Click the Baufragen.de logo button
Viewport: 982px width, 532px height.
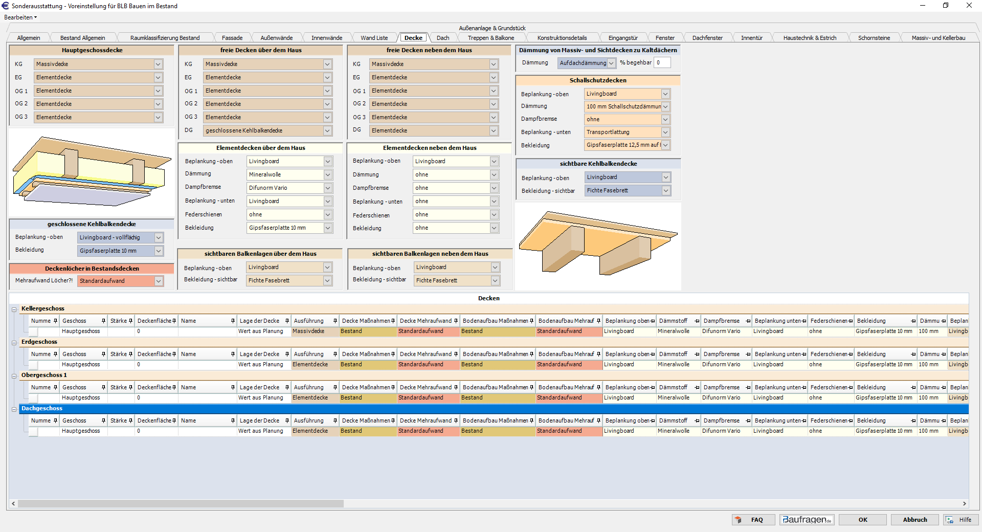[807, 519]
